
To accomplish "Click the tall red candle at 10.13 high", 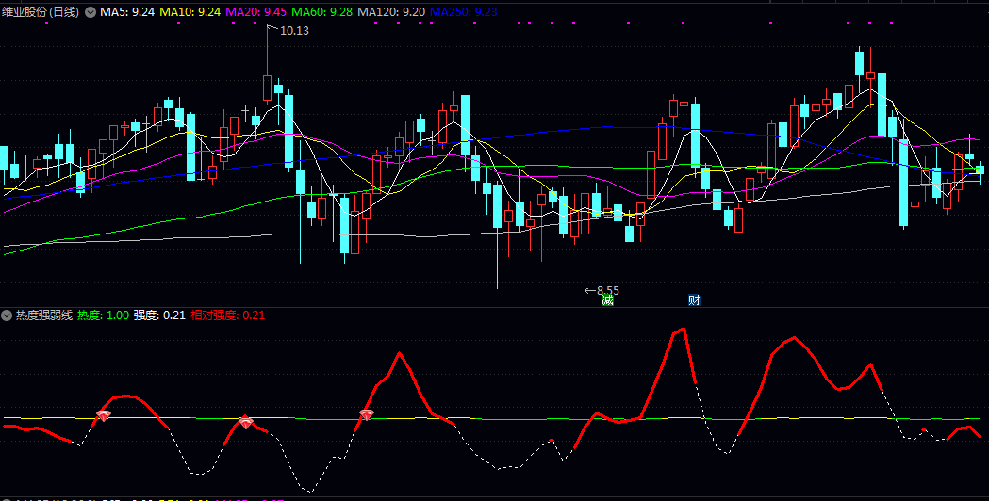I will coord(268,88).
